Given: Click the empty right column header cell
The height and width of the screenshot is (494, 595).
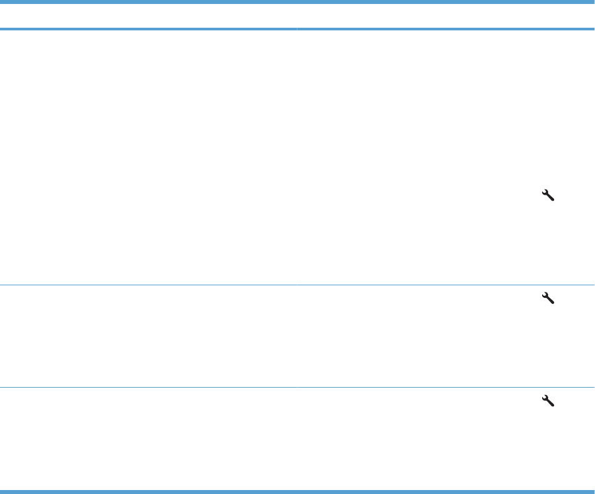Looking at the screenshot, I should [x=446, y=17].
